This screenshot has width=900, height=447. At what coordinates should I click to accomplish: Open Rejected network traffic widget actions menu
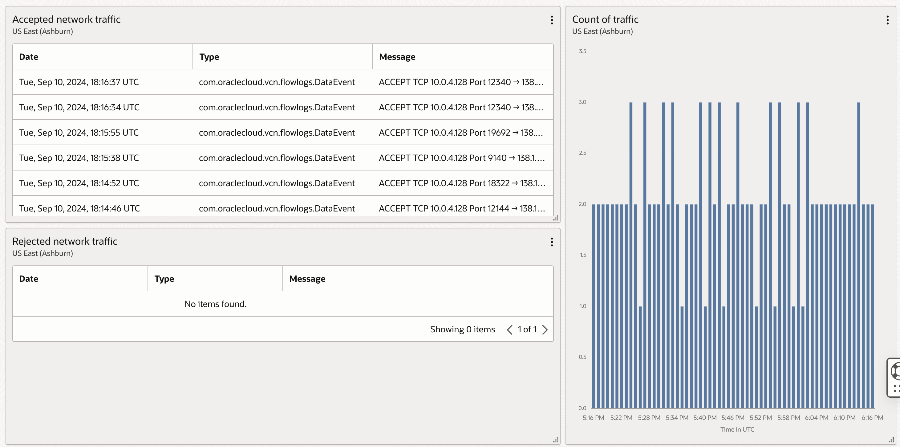(x=552, y=242)
